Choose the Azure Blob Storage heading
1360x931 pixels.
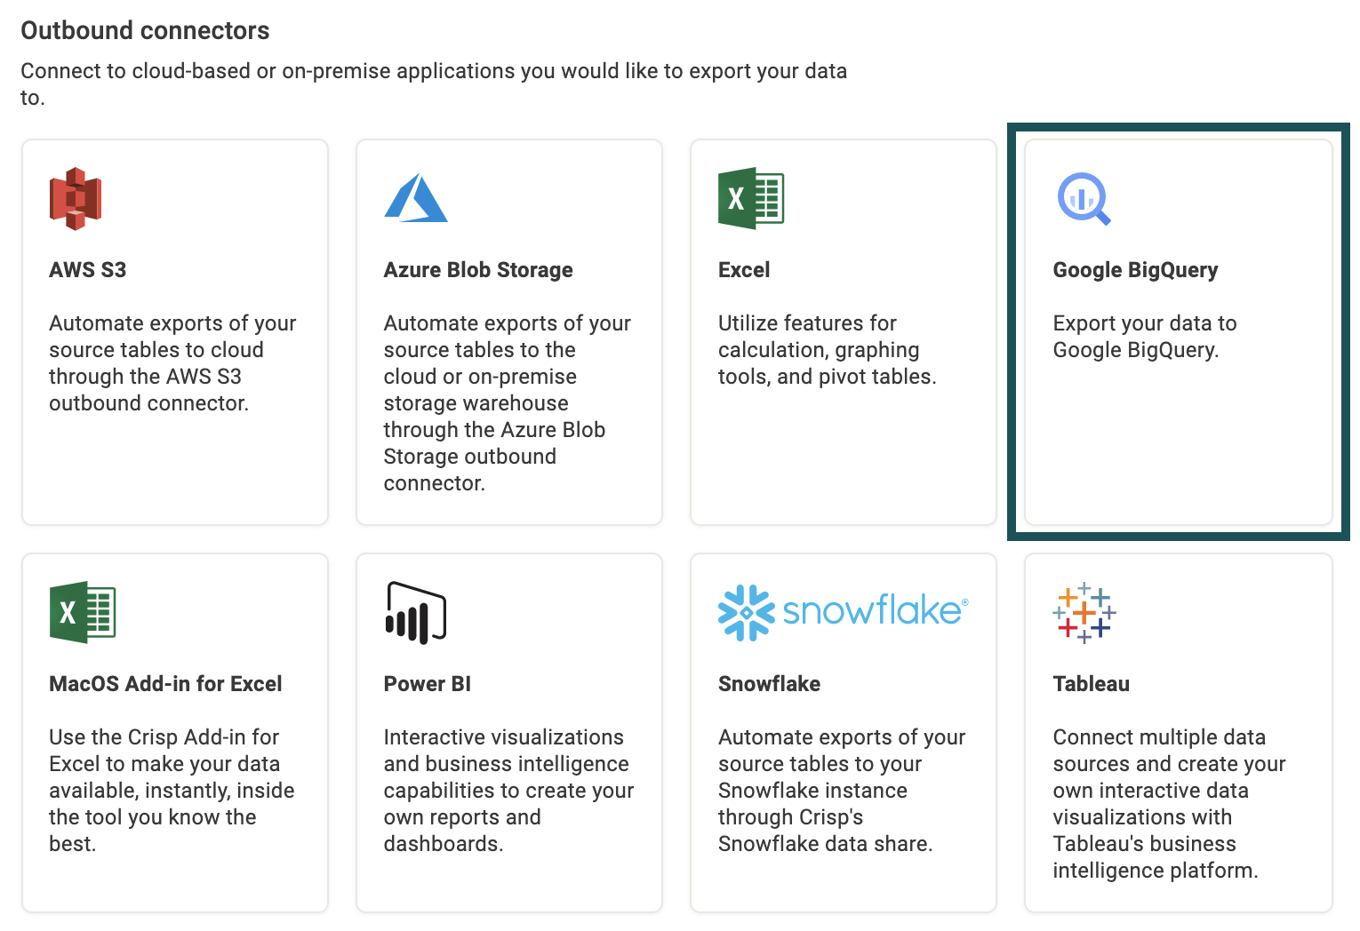tap(478, 270)
